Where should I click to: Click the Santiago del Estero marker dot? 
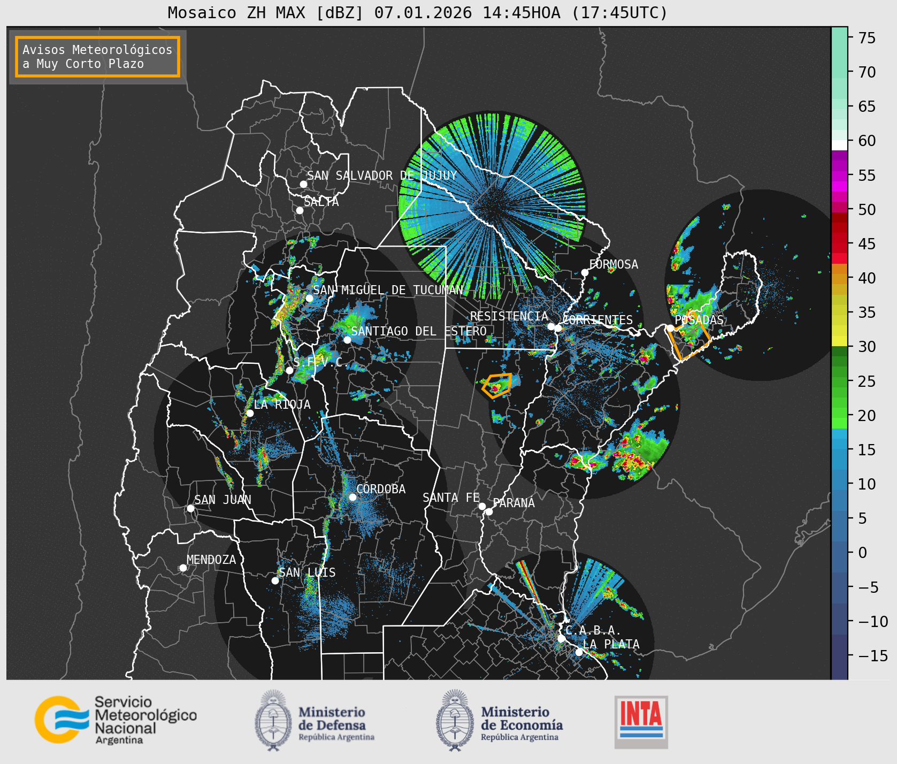pos(347,340)
